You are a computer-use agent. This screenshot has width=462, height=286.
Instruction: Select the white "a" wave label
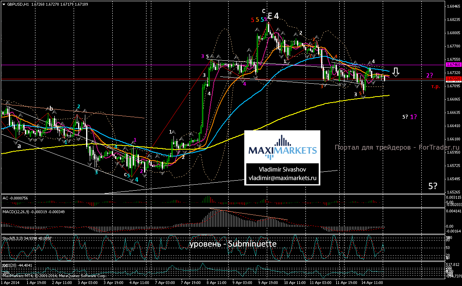click(19, 147)
